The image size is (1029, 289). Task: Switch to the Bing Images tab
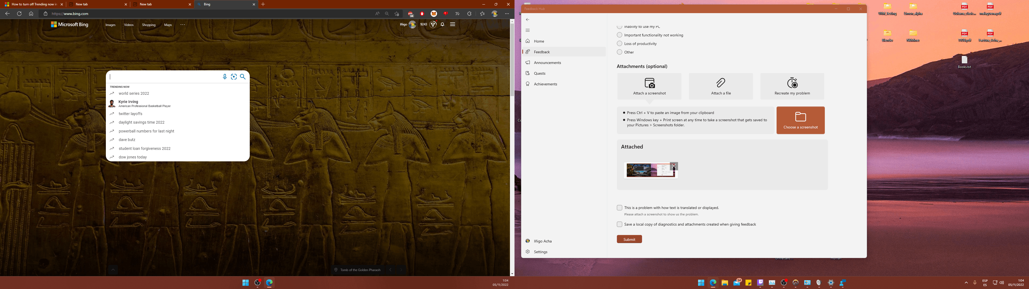(x=110, y=25)
